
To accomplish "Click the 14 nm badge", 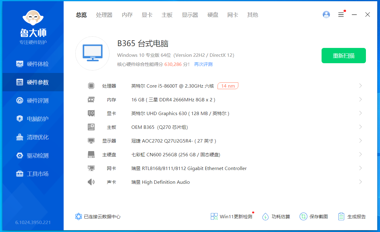I will [x=228, y=86].
